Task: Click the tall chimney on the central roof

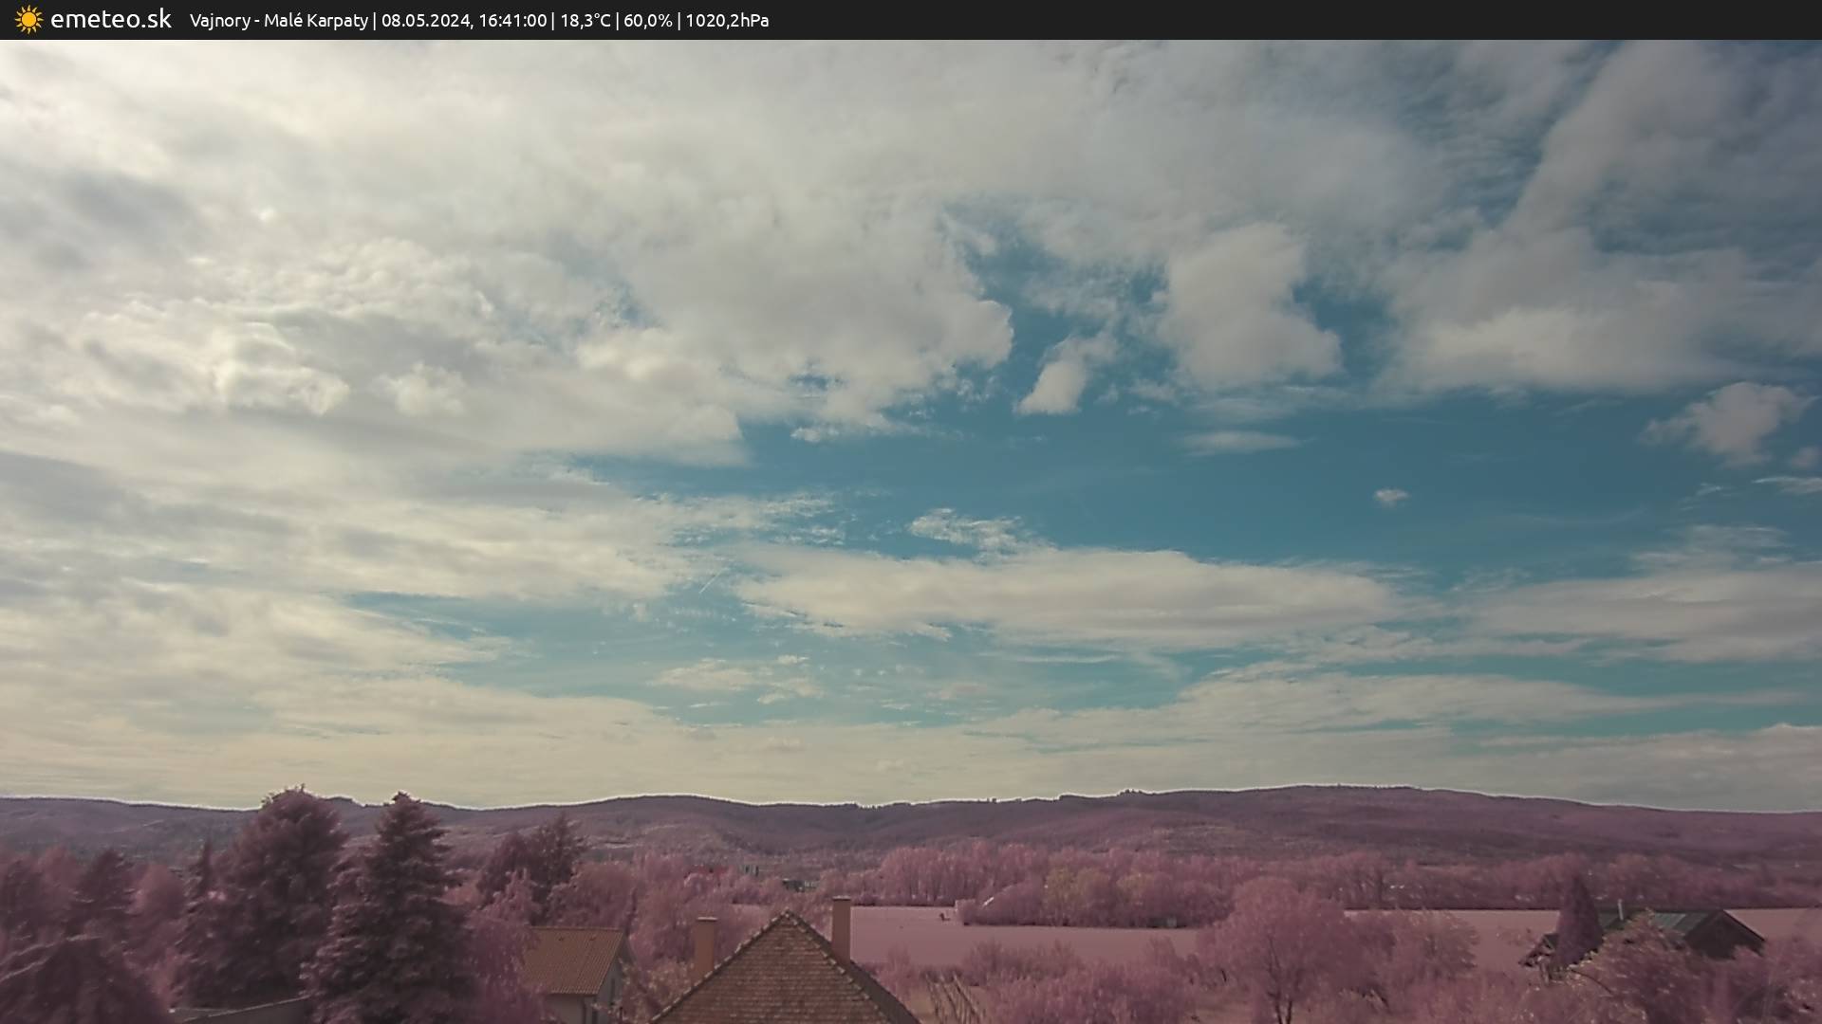Action: pos(841,926)
